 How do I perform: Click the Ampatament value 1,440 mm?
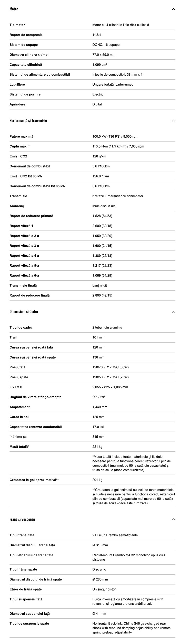coord(100,407)
